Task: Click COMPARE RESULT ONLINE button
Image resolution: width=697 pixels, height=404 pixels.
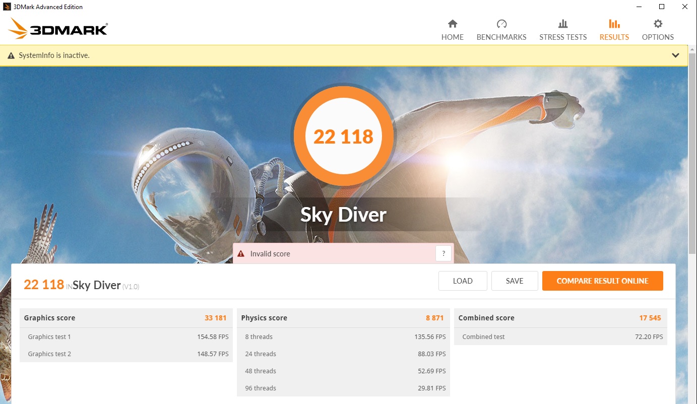Action: coord(603,281)
